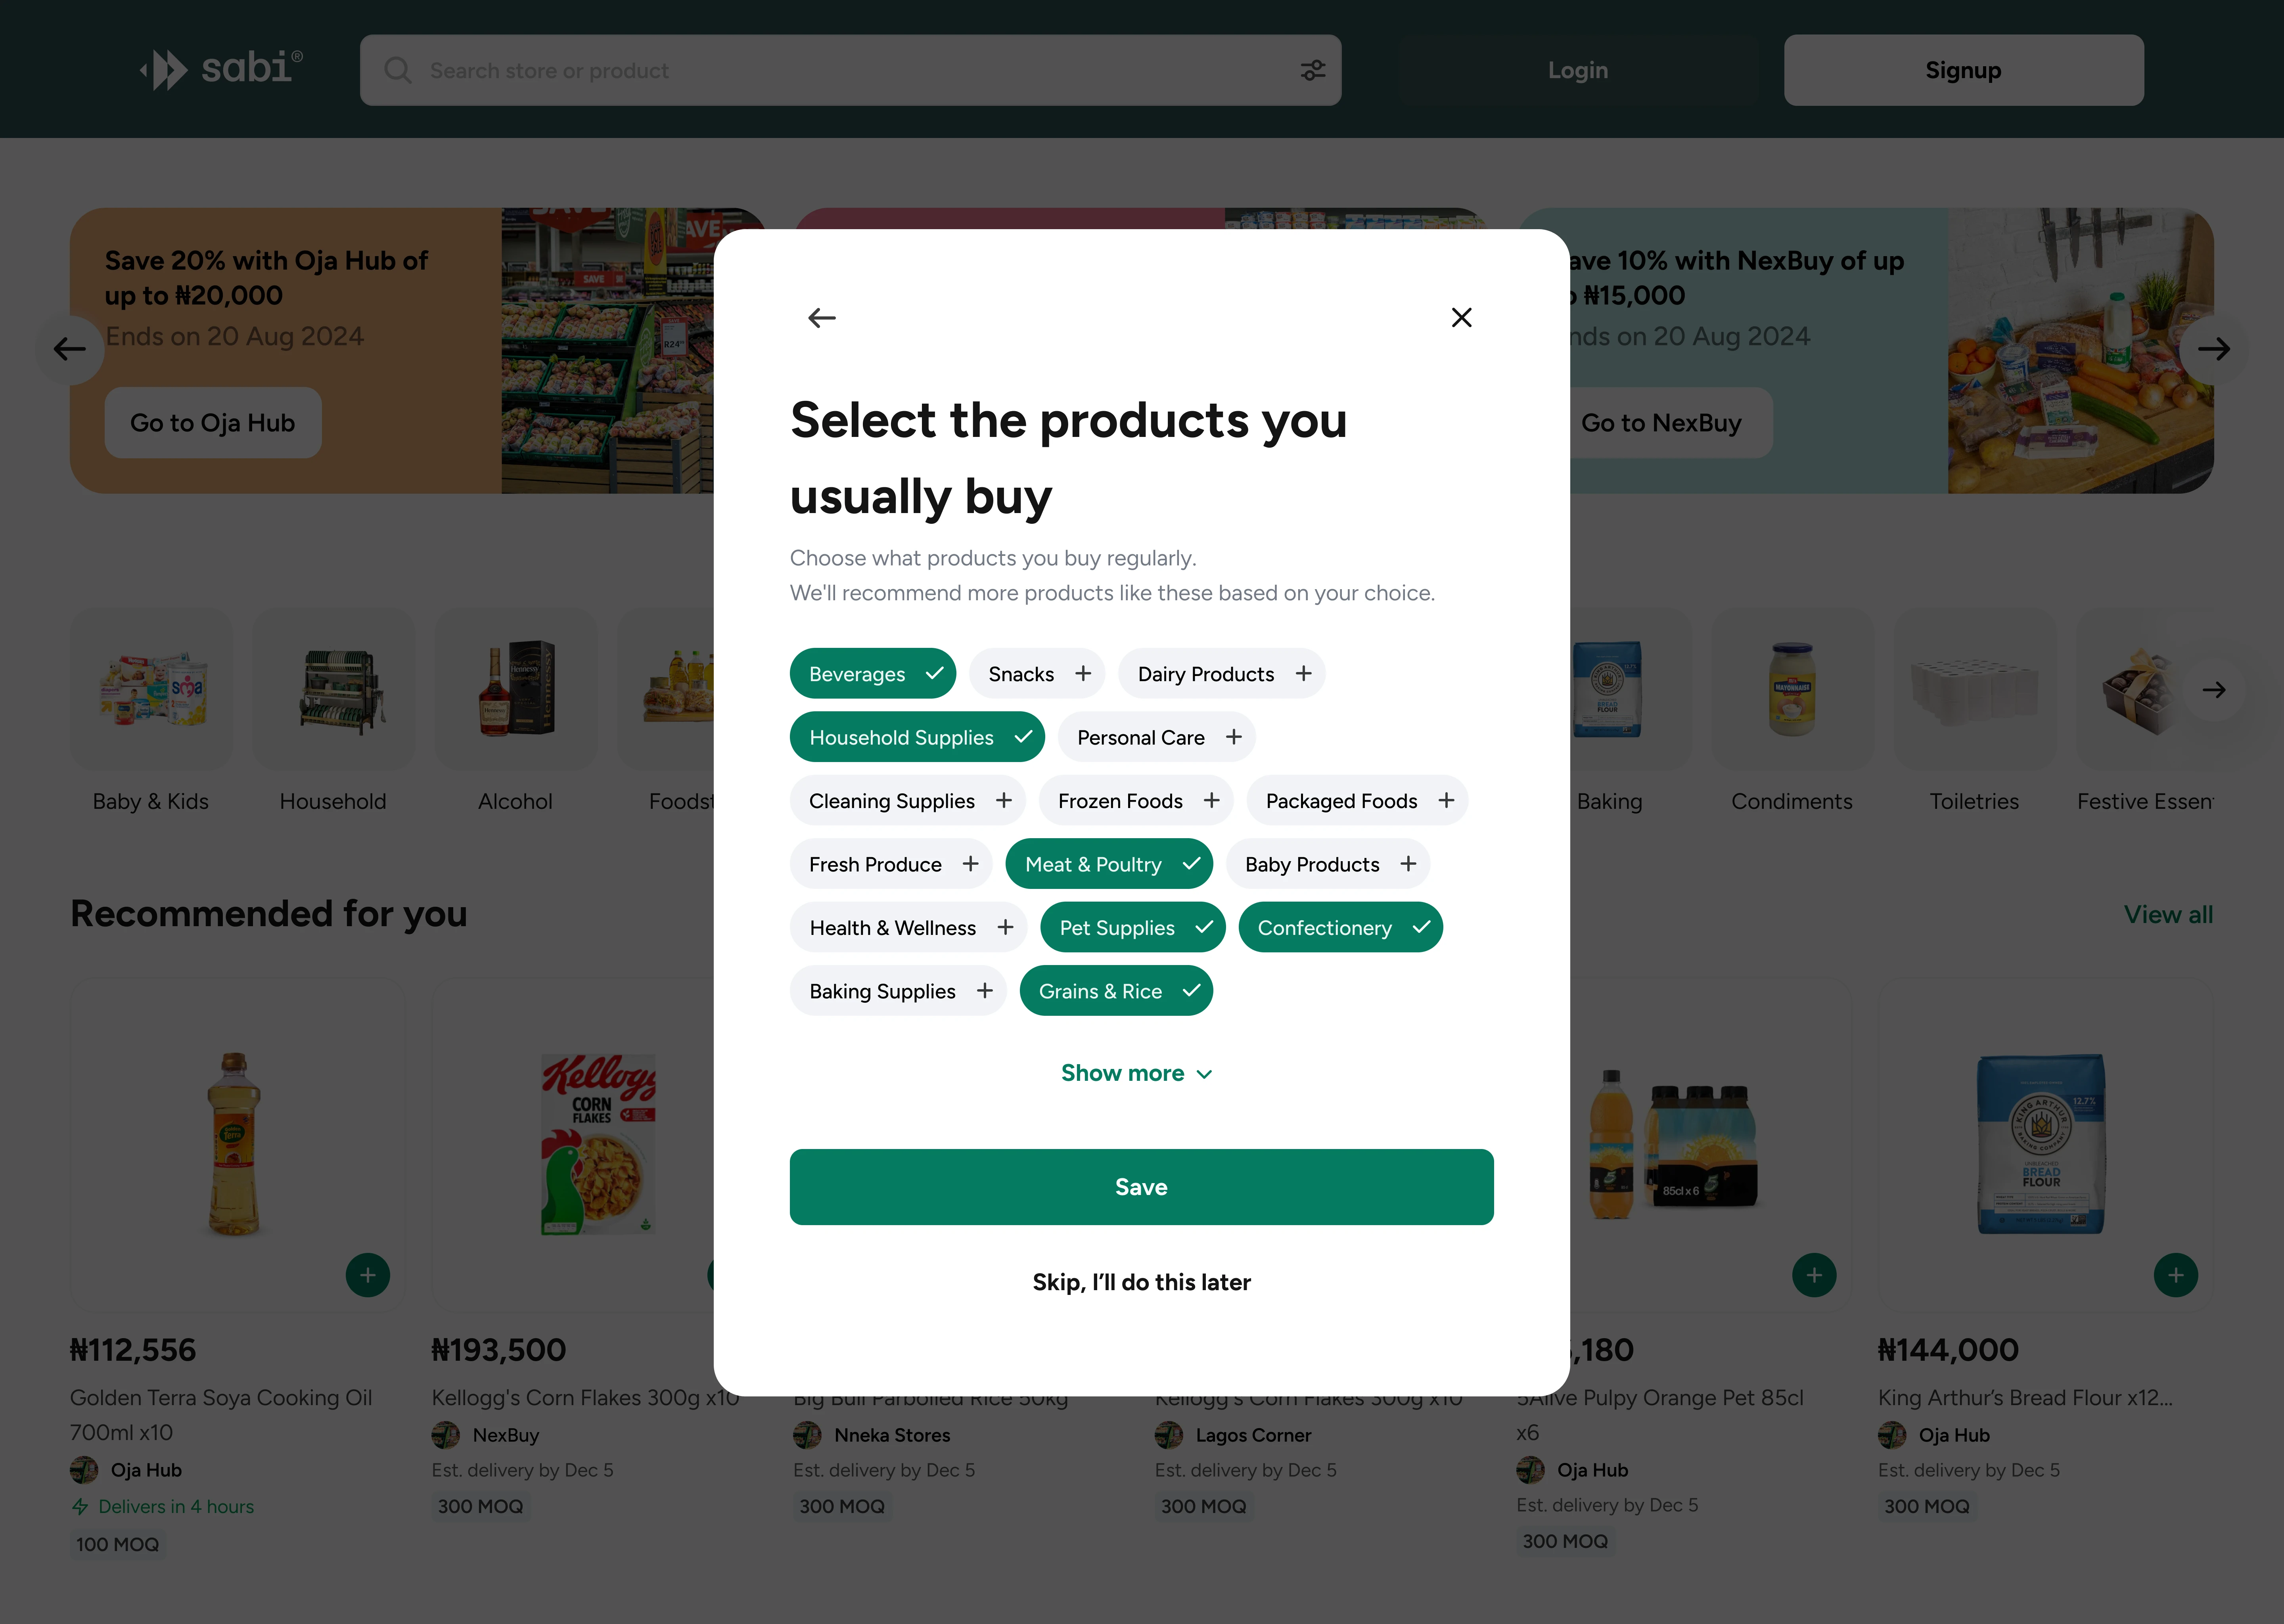
Task: Click Skip, I'll do this later
Action: point(1141,1282)
